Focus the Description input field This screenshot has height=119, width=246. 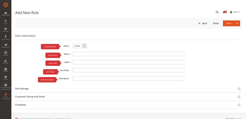[x=128, y=78]
